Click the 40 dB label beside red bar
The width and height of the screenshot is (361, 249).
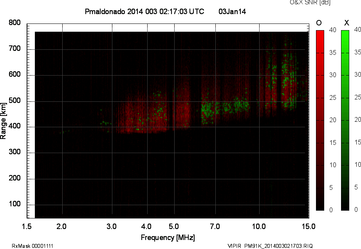(333, 30)
